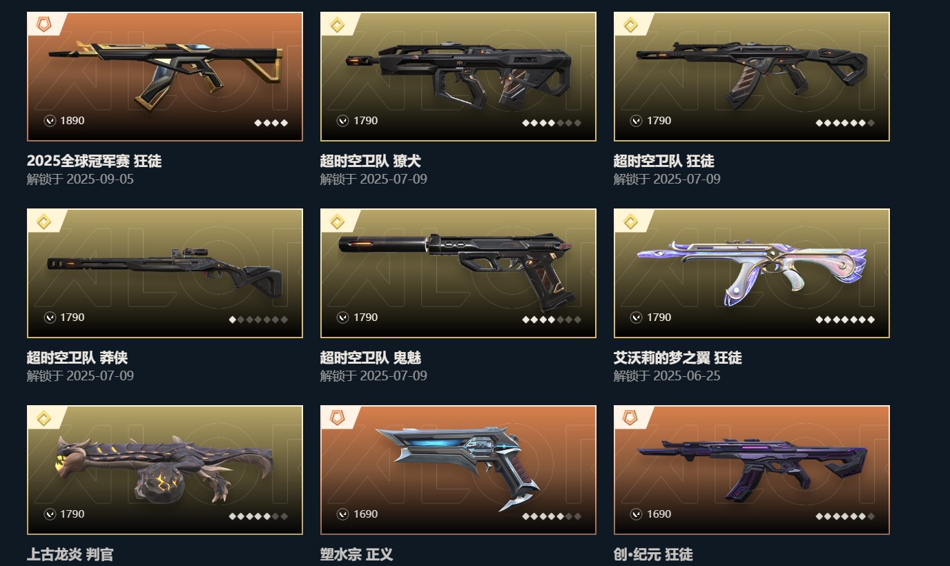
Task: Click the VP icon on 超时空卫队 莽侠 card
Action: 50,318
